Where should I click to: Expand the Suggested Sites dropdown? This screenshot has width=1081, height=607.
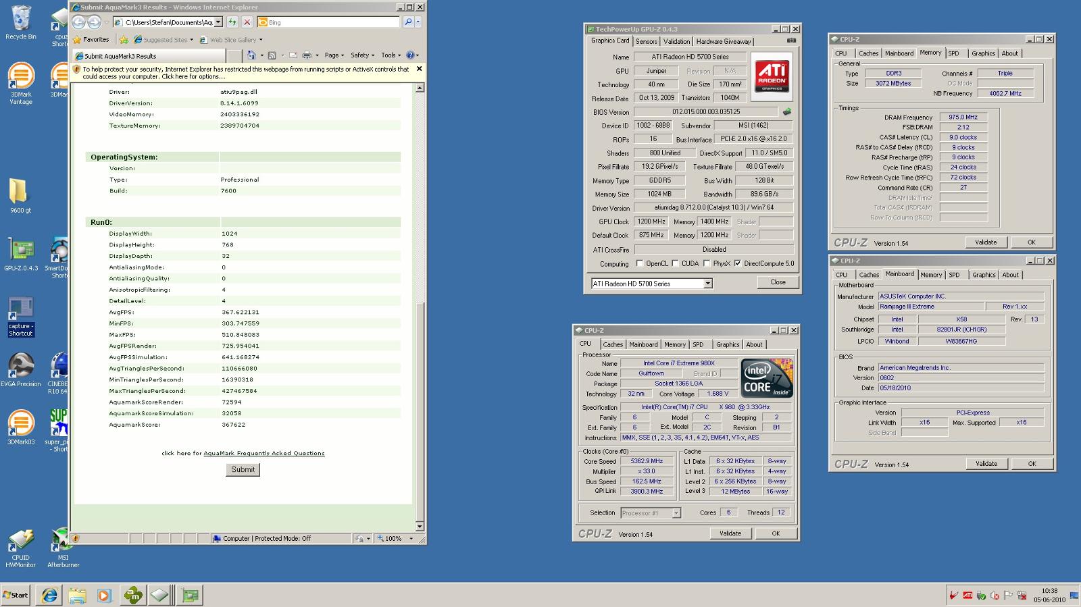[191, 40]
